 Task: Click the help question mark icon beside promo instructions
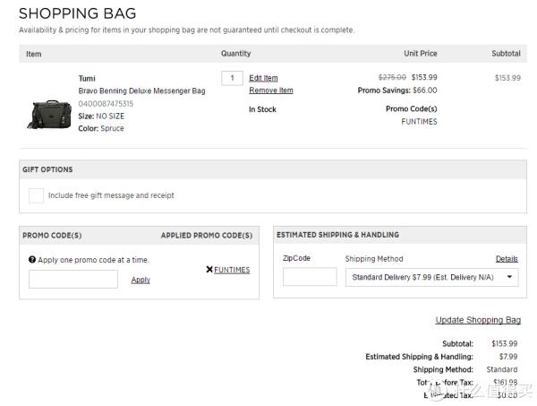[32, 260]
